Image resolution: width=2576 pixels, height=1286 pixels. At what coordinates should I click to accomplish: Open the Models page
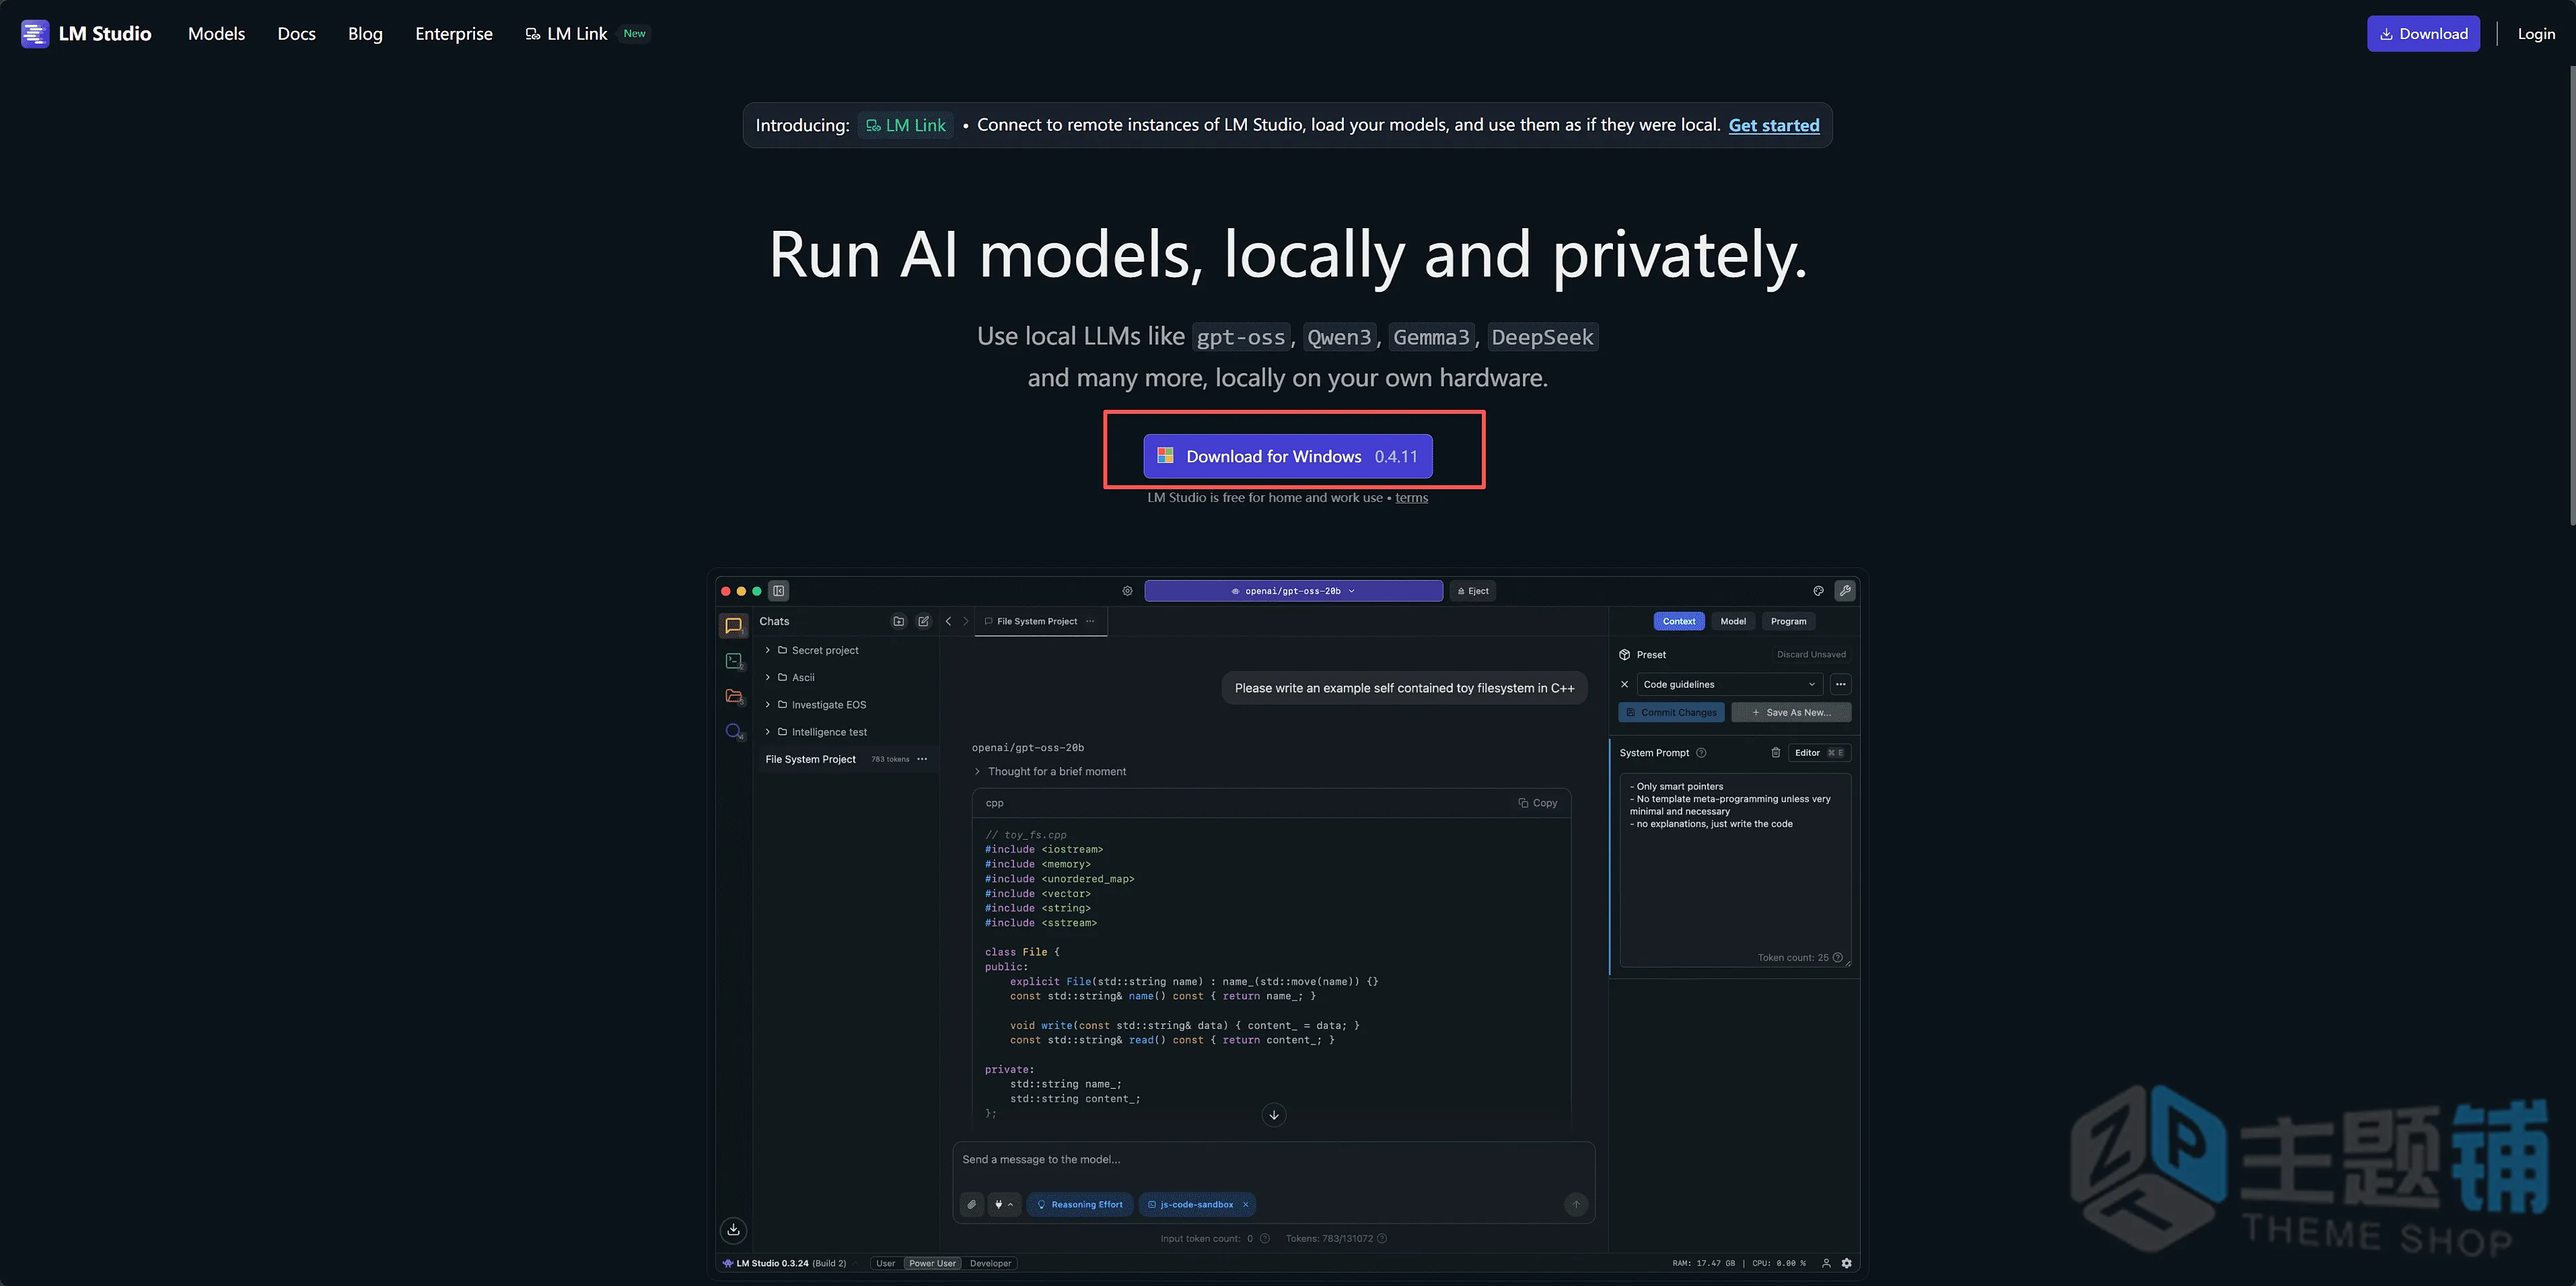(x=216, y=33)
